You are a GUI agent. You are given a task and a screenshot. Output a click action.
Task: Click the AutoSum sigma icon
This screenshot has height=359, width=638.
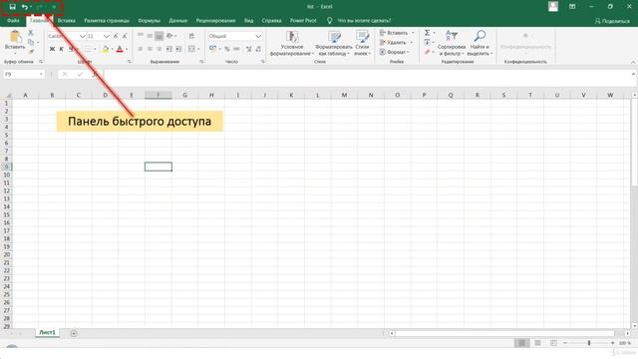(428, 33)
